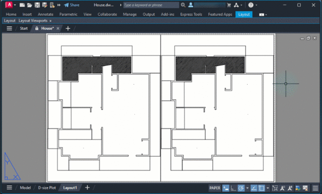Open the Annotate ribbon tab
This screenshot has height=194, width=322.
(x=46, y=15)
